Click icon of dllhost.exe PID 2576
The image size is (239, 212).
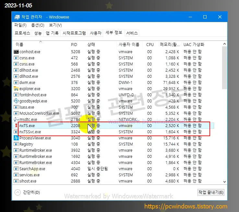pyautogui.click(x=16, y=77)
